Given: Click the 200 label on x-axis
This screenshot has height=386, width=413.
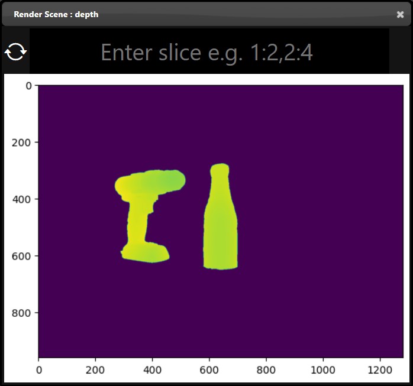Looking at the screenshot, I should [x=96, y=369].
